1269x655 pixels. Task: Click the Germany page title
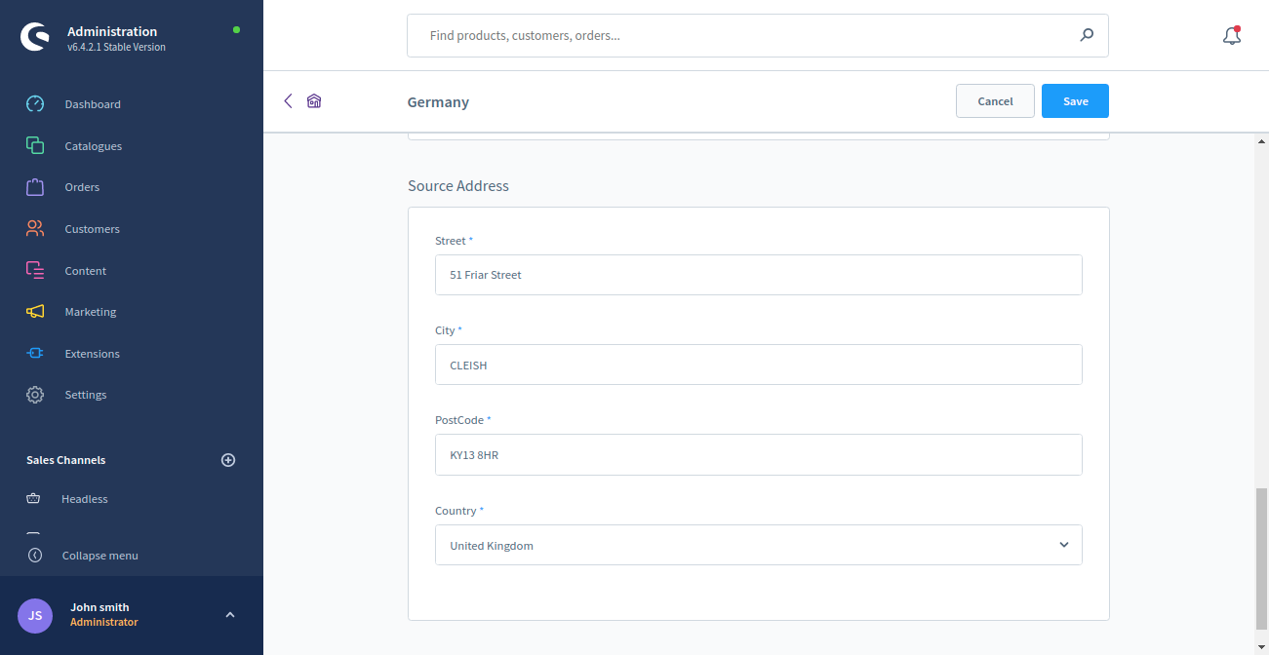coord(438,101)
